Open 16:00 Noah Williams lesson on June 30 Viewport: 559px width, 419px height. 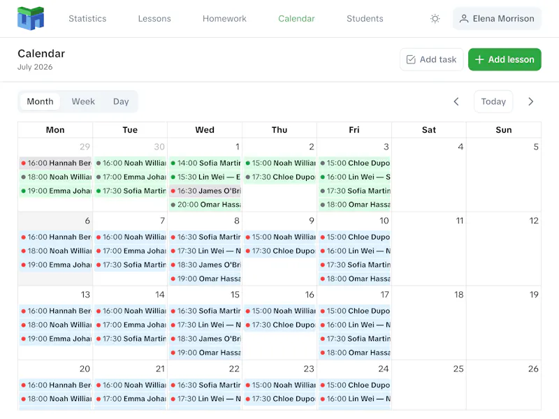131,163
